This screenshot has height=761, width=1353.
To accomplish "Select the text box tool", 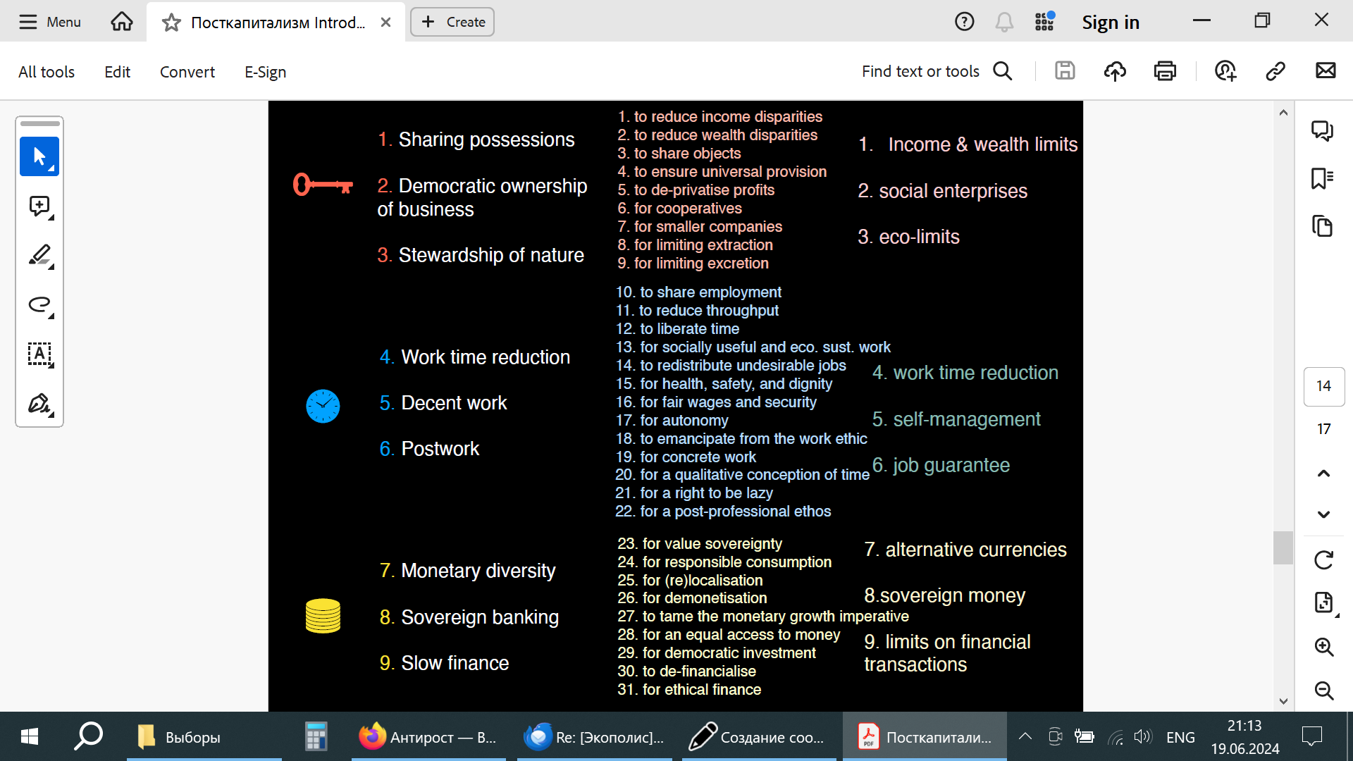I will [x=39, y=354].
